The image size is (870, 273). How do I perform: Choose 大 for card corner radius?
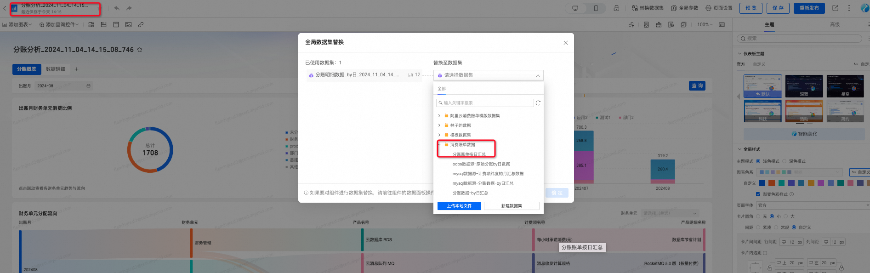tap(785, 216)
